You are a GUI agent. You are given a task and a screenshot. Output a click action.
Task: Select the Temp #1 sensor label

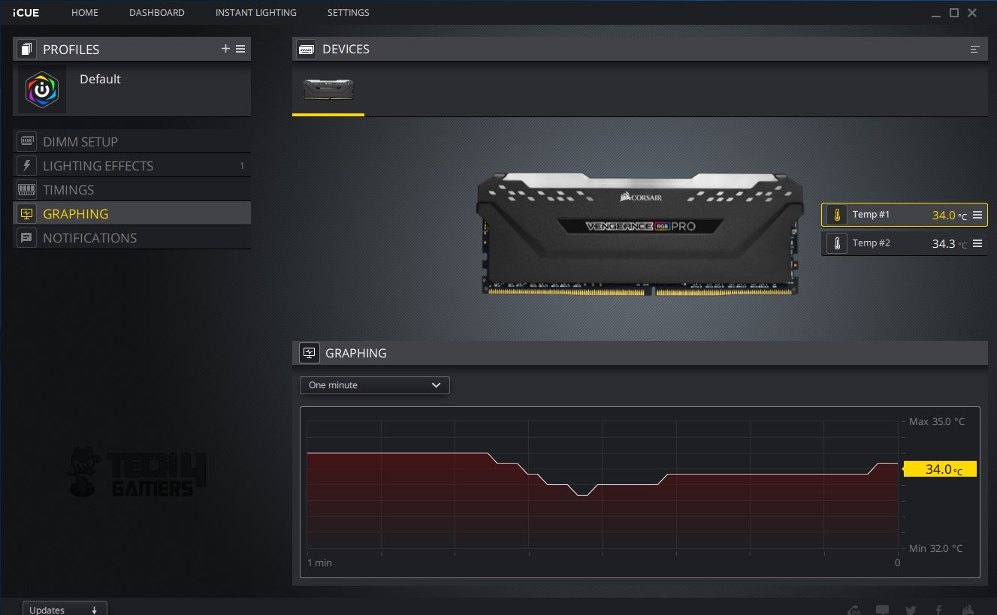[871, 215]
